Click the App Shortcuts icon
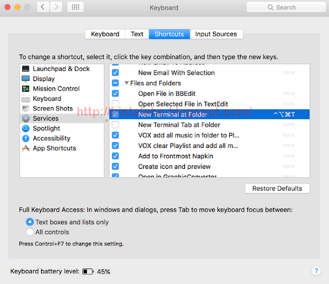The width and height of the screenshot is (329, 284). click(x=26, y=148)
